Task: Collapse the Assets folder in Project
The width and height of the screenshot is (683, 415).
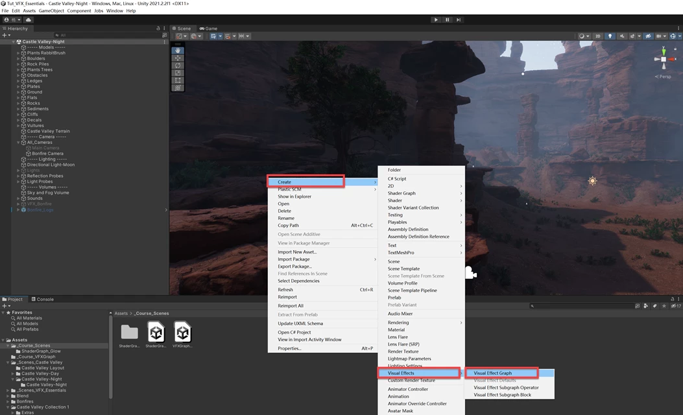Action: [3, 340]
